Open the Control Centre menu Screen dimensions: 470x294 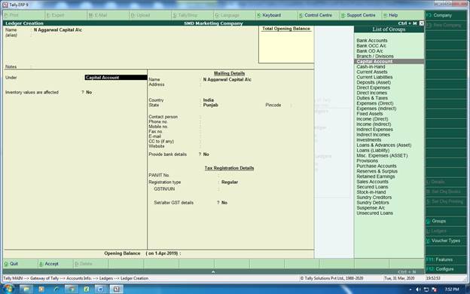pos(316,15)
